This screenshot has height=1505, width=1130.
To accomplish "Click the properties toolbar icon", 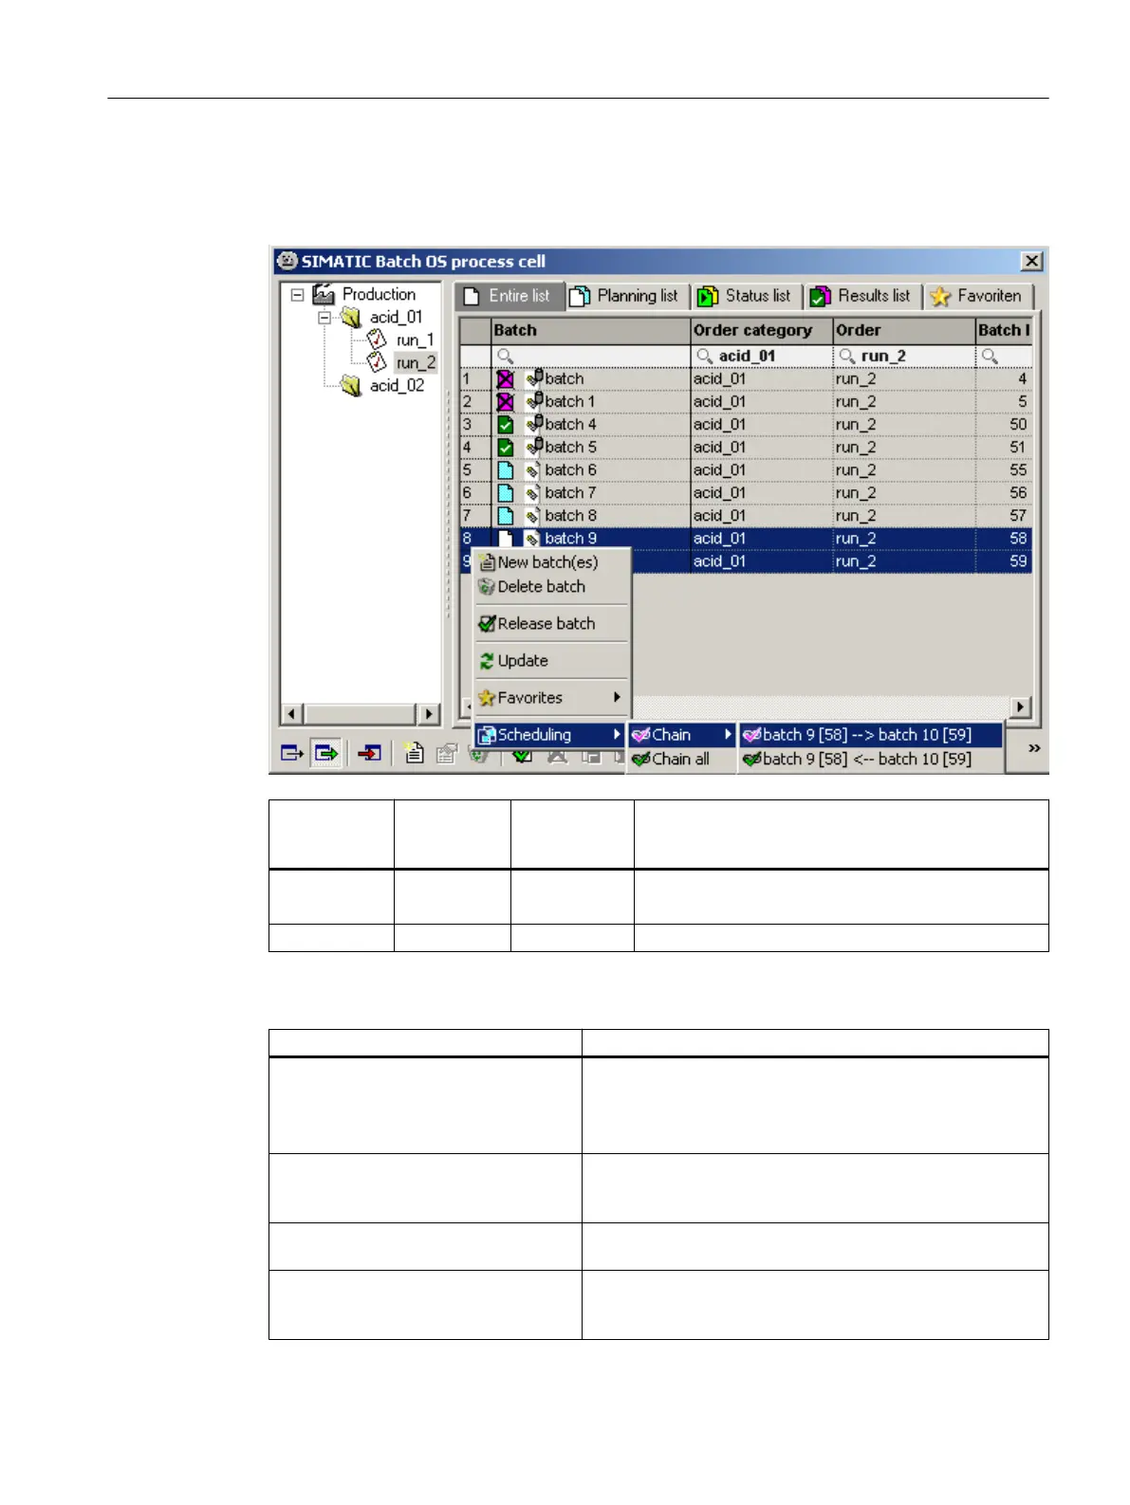I will pos(446,753).
